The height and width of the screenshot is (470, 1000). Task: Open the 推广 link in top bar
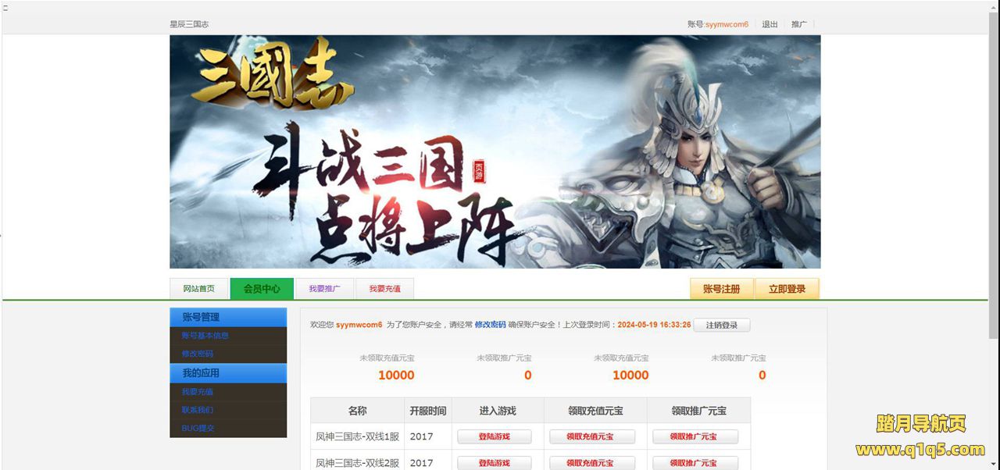coord(798,24)
